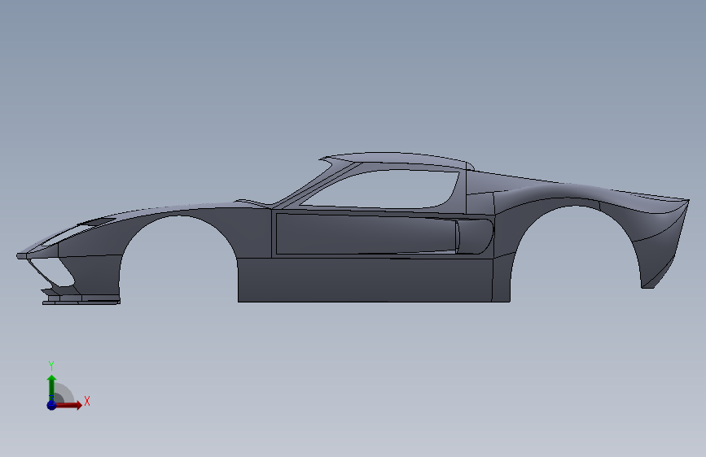Select the front splitter at the car's nose
The height and width of the screenshot is (457, 706).
pyautogui.click(x=81, y=301)
